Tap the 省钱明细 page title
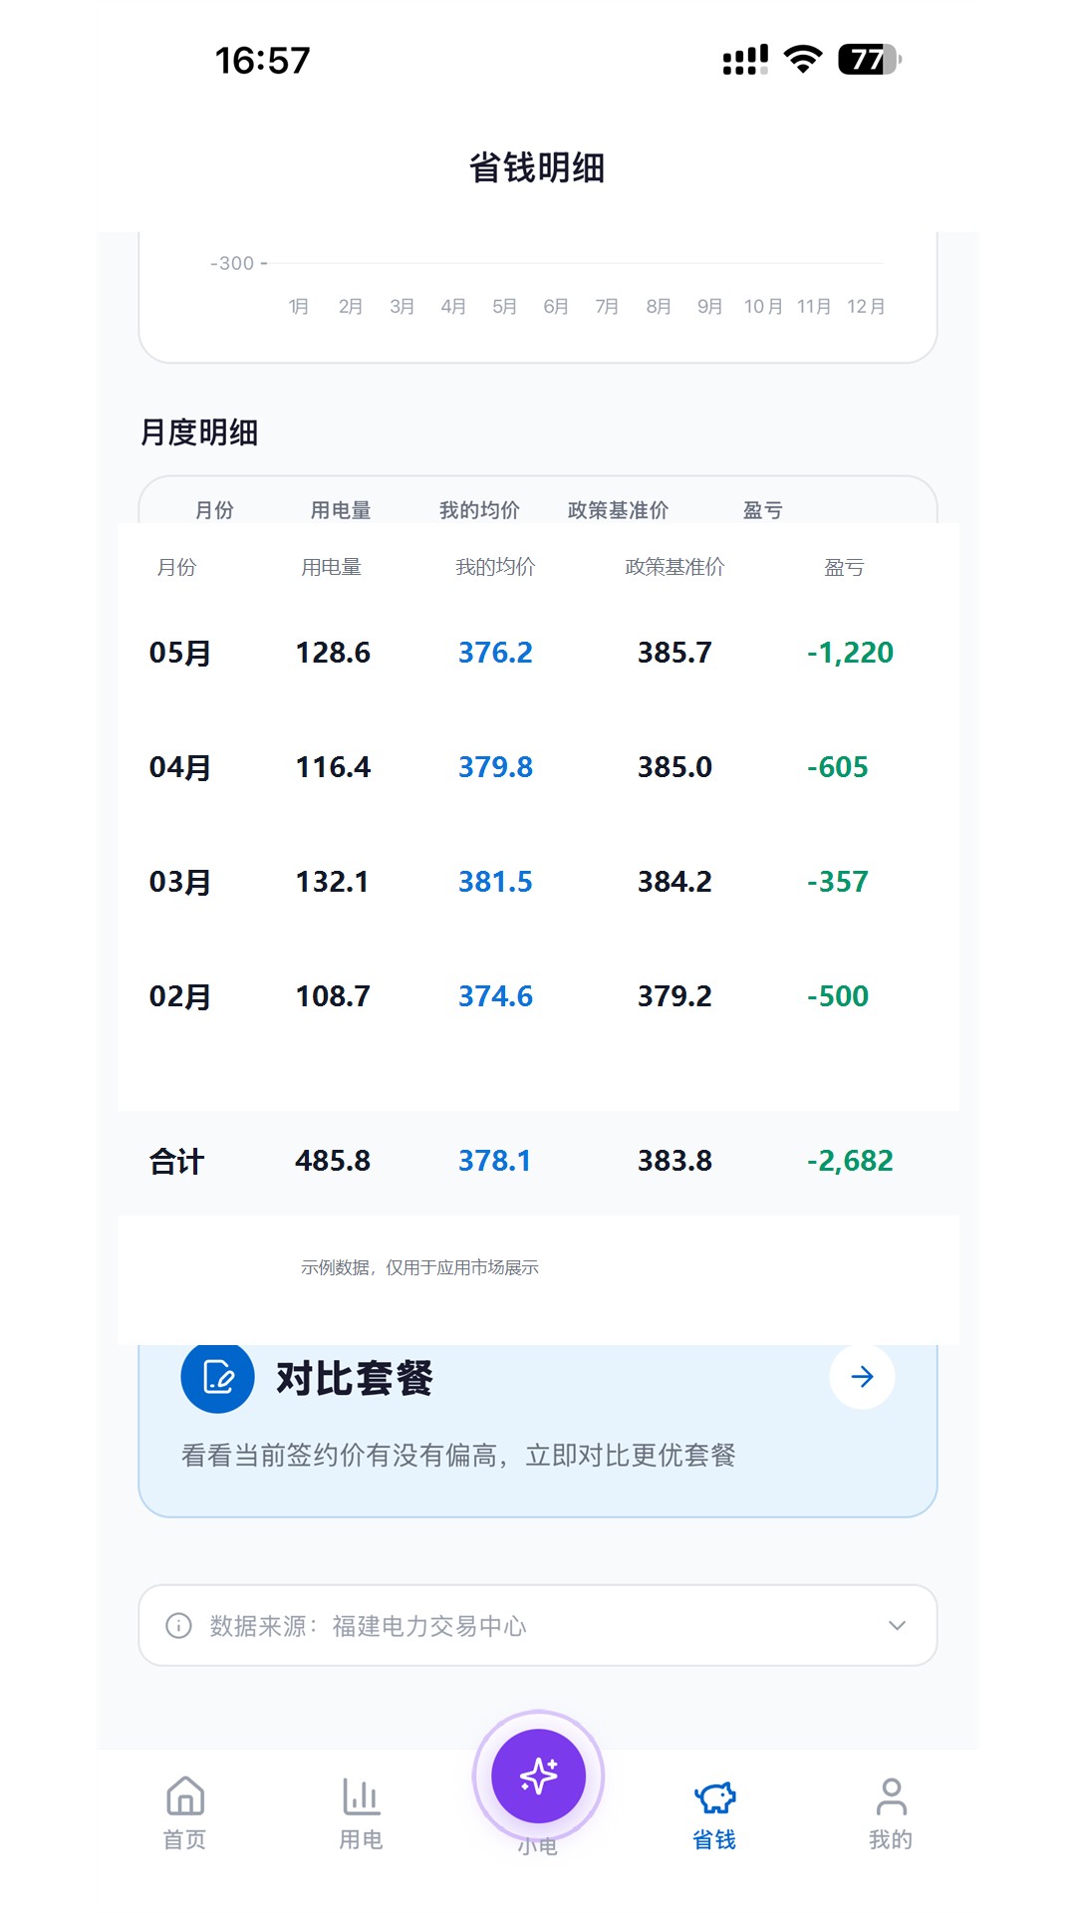The image size is (1076, 1913). pos(537,167)
